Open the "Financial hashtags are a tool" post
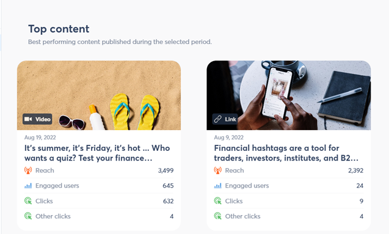 tap(286, 153)
